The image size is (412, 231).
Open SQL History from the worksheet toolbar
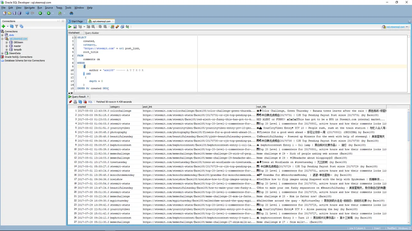tap(122, 27)
